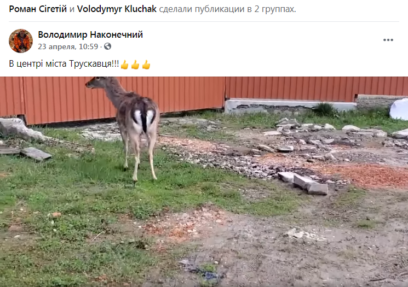The height and width of the screenshot is (287, 408).
Task: Open Volodymyr Kluchak's profile link
Action: pyautogui.click(x=117, y=9)
